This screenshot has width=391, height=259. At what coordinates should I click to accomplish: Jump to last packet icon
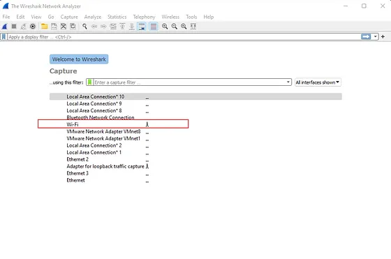[132, 26]
